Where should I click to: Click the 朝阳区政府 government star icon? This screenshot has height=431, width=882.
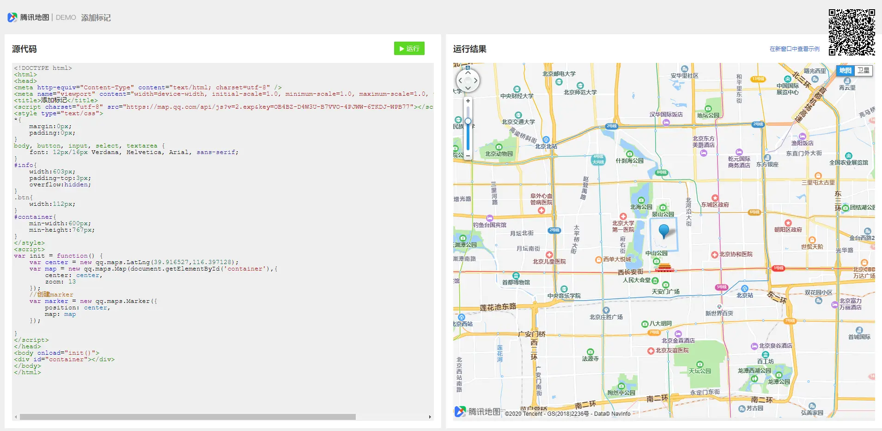pos(788,223)
